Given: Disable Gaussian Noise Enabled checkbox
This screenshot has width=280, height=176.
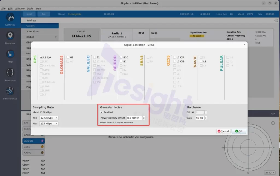Looking at the screenshot, I should (x=102, y=112).
